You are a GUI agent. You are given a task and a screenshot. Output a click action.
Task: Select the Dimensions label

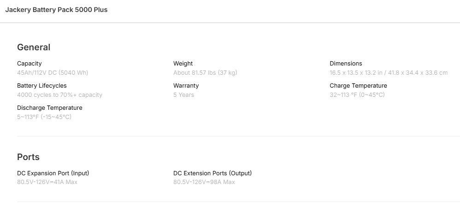(x=346, y=64)
